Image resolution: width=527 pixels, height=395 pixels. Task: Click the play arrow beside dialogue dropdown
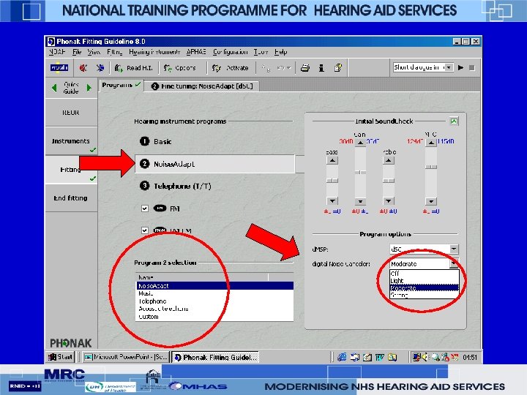click(x=461, y=67)
